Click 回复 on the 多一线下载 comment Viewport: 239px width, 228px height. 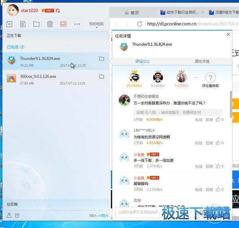click(x=209, y=166)
